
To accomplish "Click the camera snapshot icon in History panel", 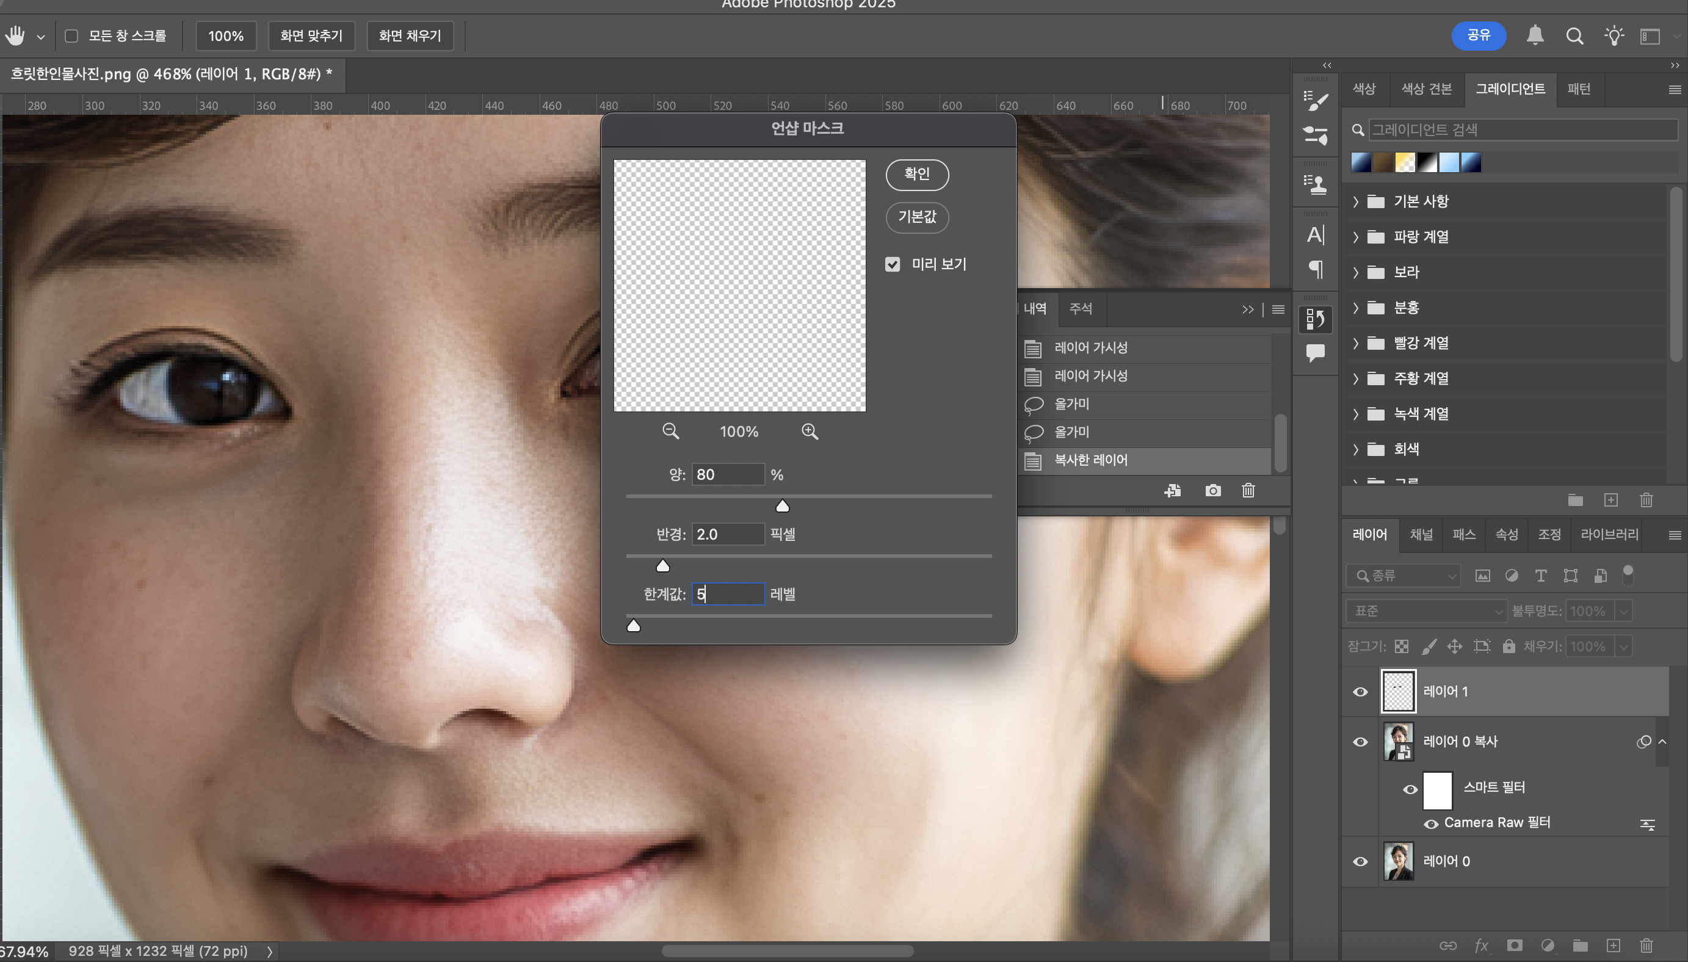I will tap(1213, 490).
